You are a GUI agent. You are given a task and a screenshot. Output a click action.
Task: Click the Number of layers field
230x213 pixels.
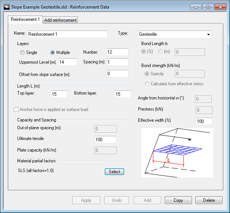coord(117,52)
